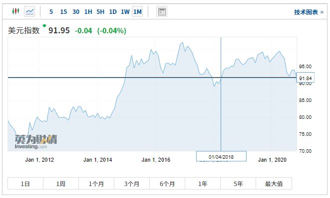The image size is (330, 198).
Task: Click the Jan 1, 2012 axis label
Action: [x=39, y=160]
